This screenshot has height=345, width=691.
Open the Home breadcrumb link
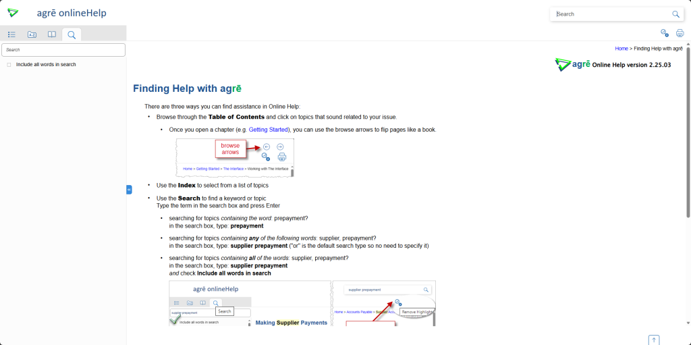(621, 49)
